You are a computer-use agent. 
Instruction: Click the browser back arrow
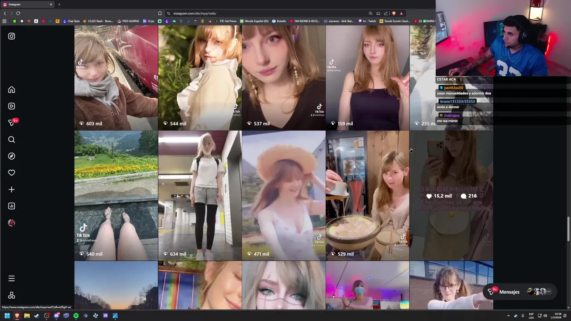[5, 13]
